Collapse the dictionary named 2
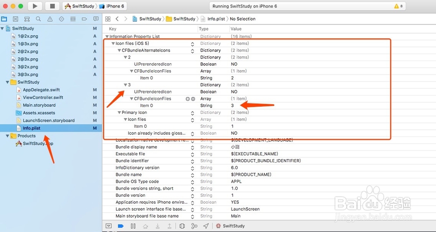Image resolution: width=436 pixels, height=232 pixels. pyautogui.click(x=126, y=57)
